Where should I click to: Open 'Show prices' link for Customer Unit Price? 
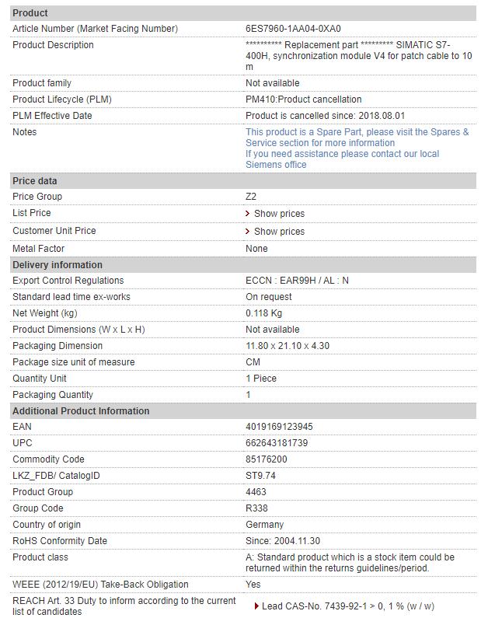pos(279,232)
